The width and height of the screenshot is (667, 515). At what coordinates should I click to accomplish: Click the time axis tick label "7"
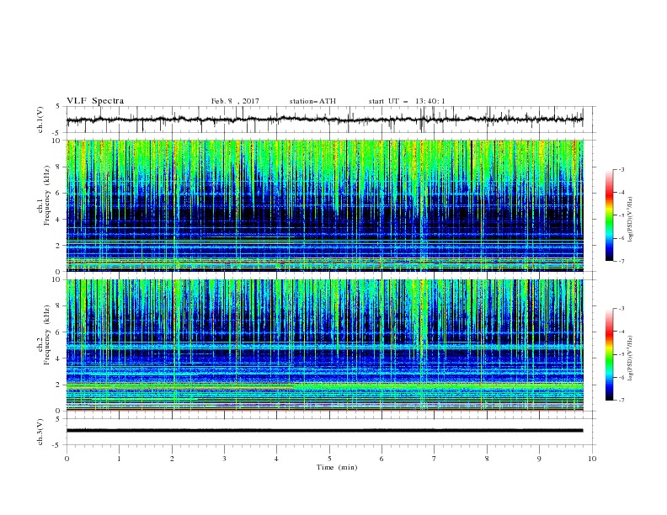(435, 459)
